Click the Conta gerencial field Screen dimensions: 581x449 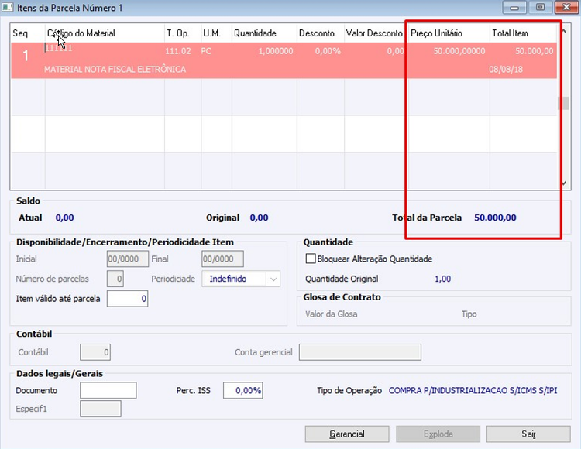360,352
